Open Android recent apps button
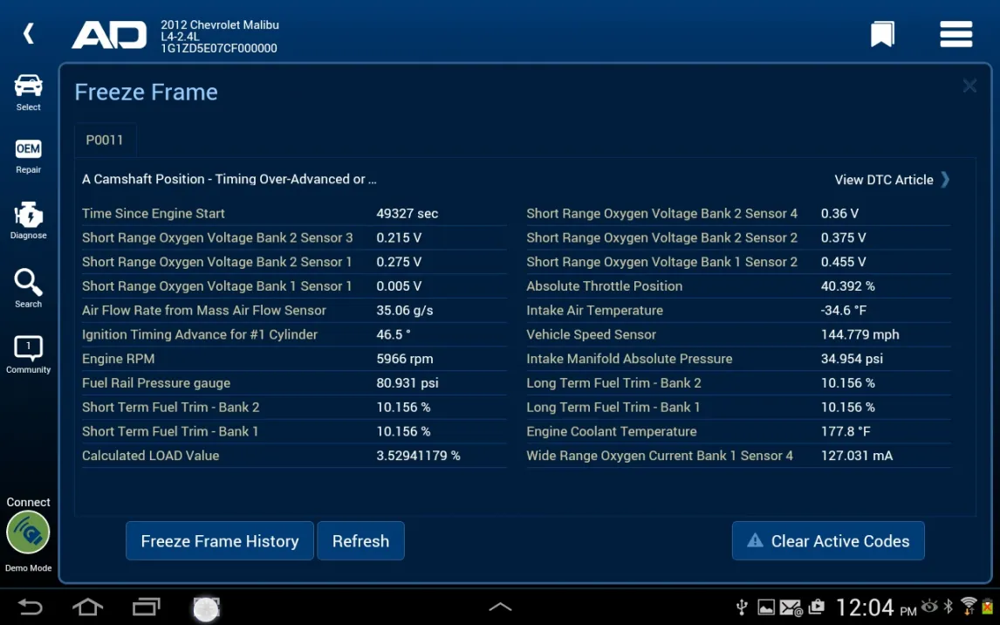 [x=146, y=608]
